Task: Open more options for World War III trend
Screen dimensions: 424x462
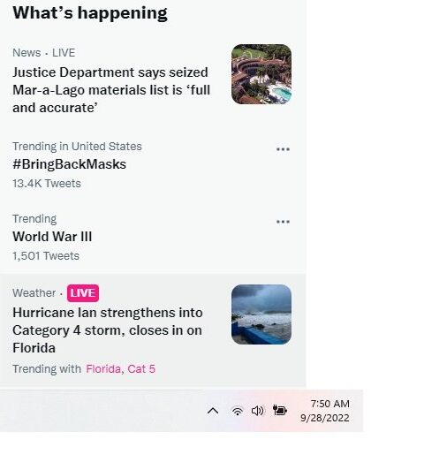Action: tap(283, 222)
